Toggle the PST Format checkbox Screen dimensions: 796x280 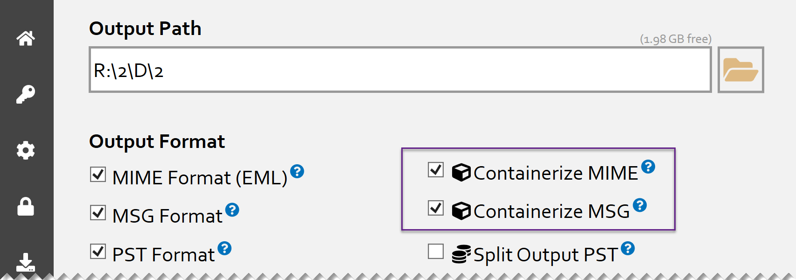pyautogui.click(x=98, y=252)
